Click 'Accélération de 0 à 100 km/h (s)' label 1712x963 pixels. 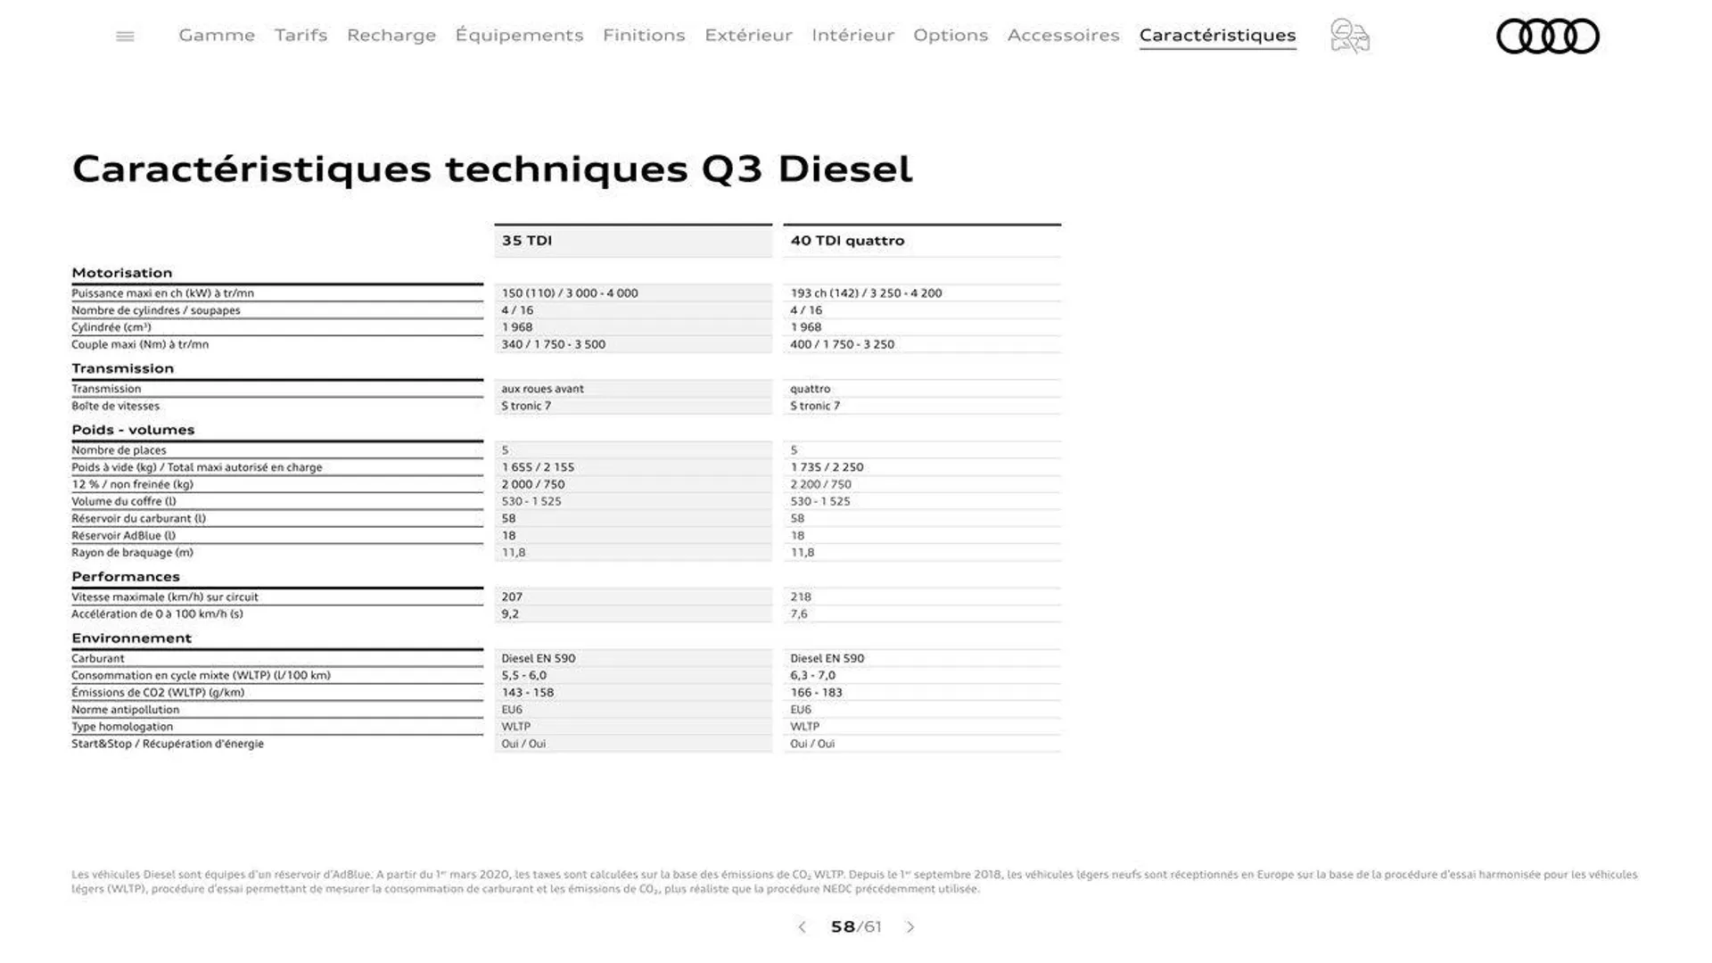[157, 614]
